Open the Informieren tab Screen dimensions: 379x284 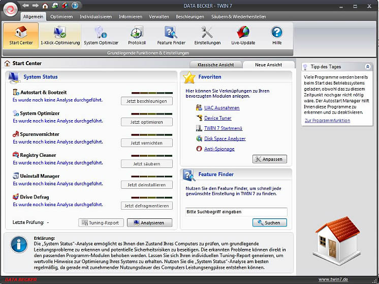point(130,17)
